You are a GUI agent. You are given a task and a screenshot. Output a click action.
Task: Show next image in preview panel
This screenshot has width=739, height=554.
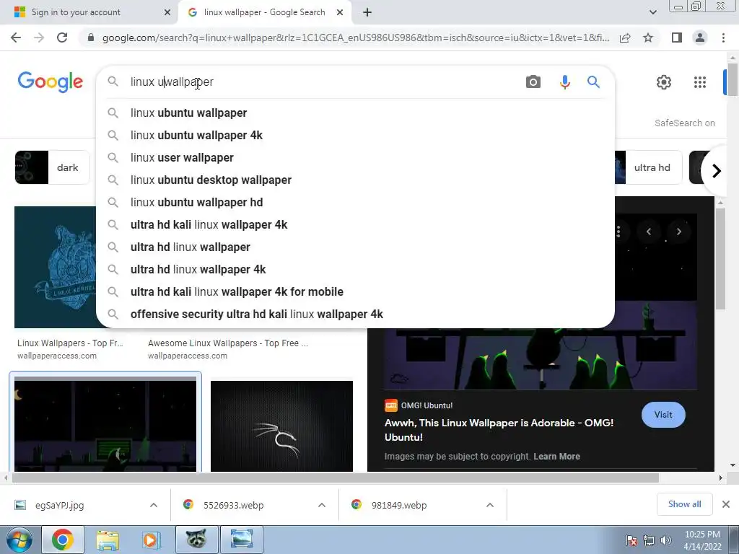pos(678,232)
